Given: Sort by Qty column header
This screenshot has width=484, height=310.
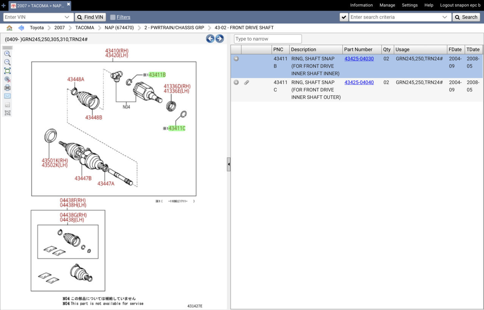Looking at the screenshot, I should pos(388,50).
